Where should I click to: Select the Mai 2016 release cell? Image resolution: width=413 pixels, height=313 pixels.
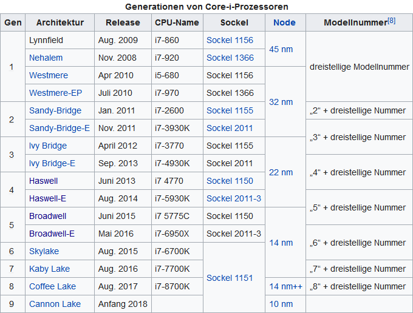point(123,234)
